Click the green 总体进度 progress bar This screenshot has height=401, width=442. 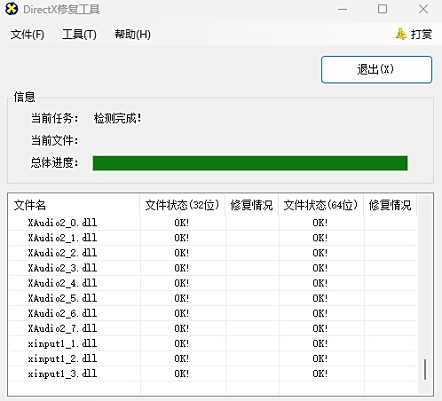250,163
